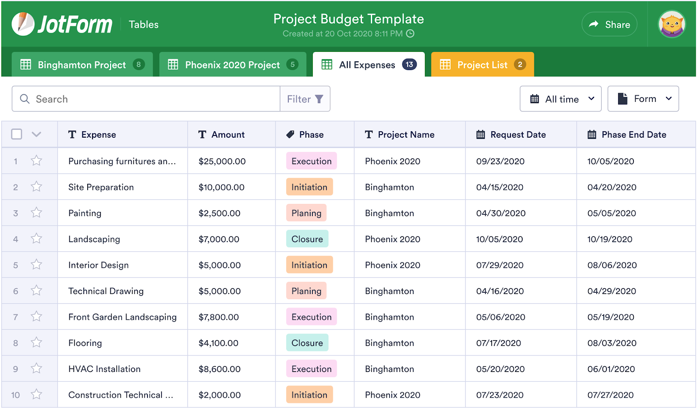Open the Phoenix 2020 Project tab
Viewport: 698px width, 409px height.
(x=232, y=65)
